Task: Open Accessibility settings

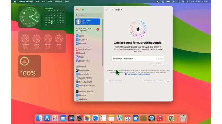Action: 83,74
